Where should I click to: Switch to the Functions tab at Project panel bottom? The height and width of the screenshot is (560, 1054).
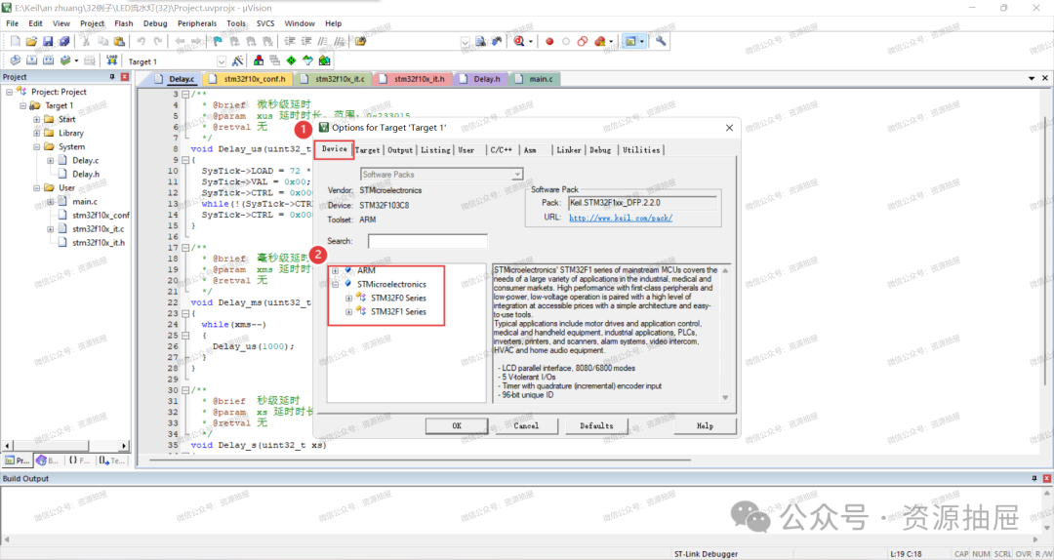tap(79, 460)
